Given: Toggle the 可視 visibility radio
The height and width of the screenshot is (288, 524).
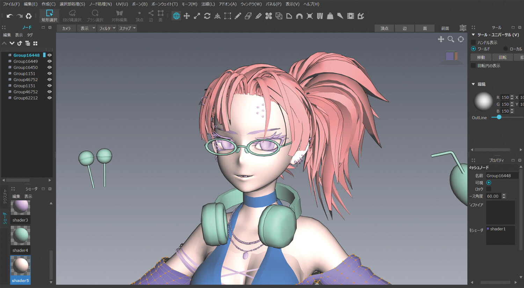Looking at the screenshot, I should pyautogui.click(x=489, y=183).
